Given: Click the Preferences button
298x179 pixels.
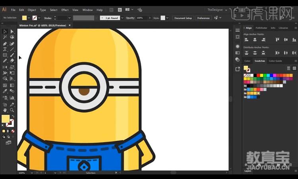Looking at the screenshot, I should click(x=203, y=18).
